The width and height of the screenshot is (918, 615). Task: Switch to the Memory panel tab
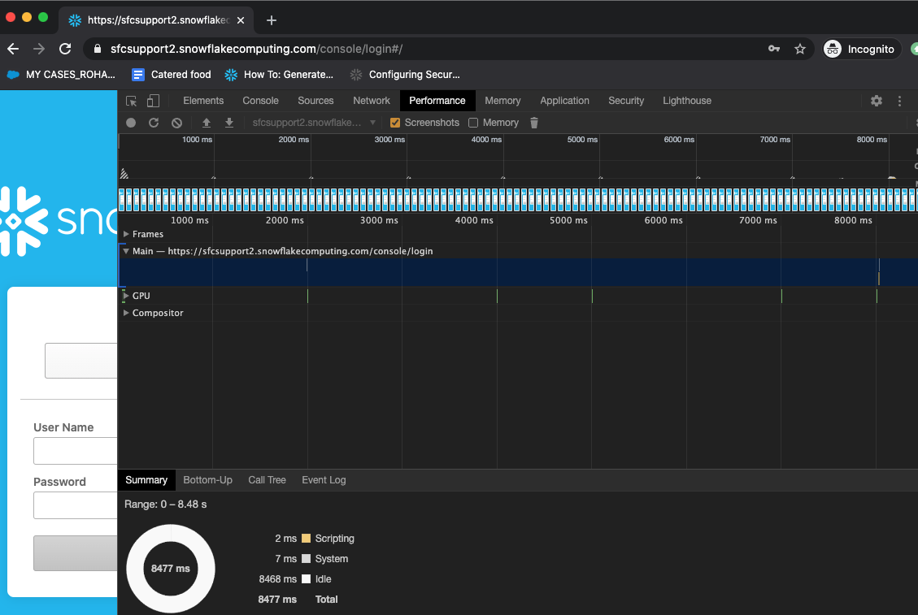point(503,100)
